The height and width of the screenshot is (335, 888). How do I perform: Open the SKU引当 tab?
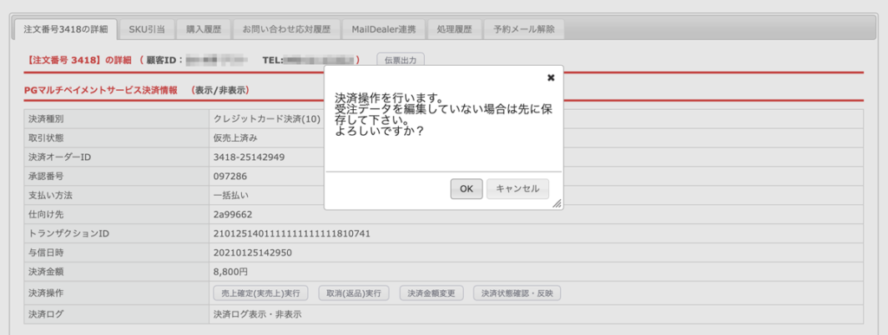pos(147,29)
